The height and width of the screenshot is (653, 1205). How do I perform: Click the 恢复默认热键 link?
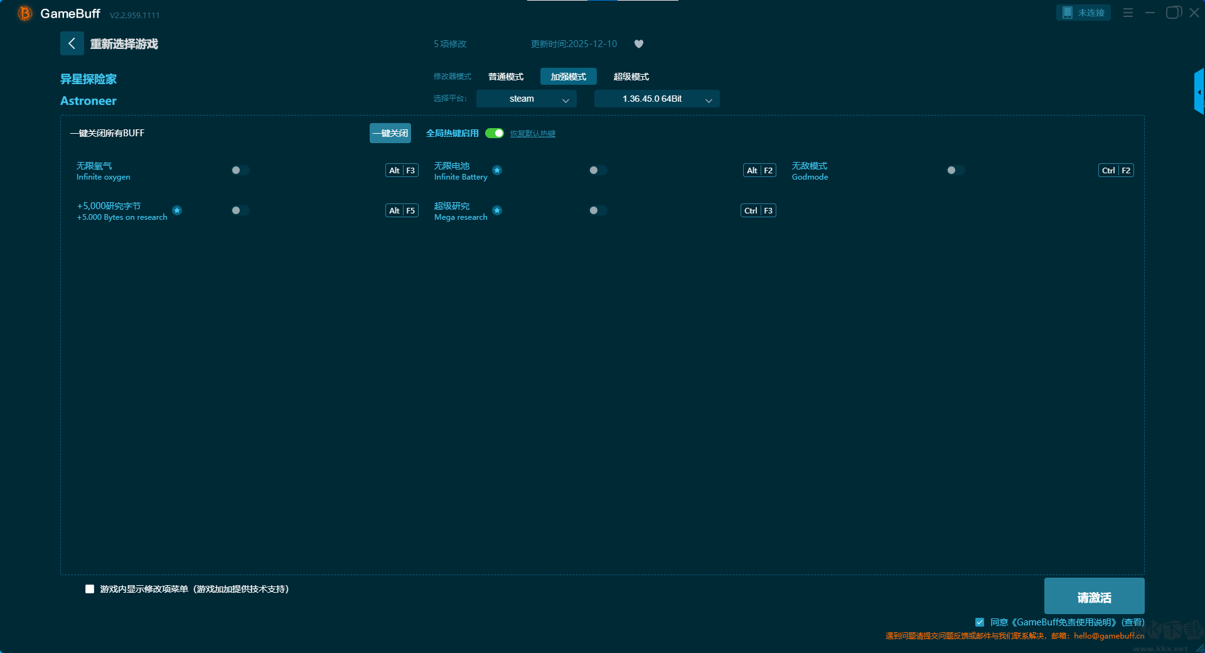[532, 133]
